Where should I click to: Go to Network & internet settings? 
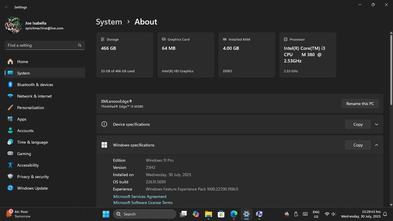click(x=45, y=96)
